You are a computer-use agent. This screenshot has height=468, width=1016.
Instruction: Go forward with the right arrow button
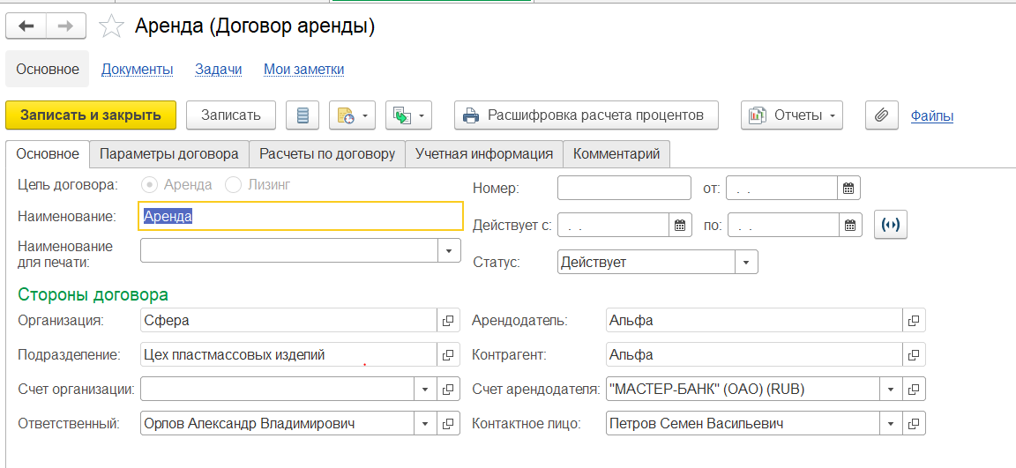click(65, 26)
